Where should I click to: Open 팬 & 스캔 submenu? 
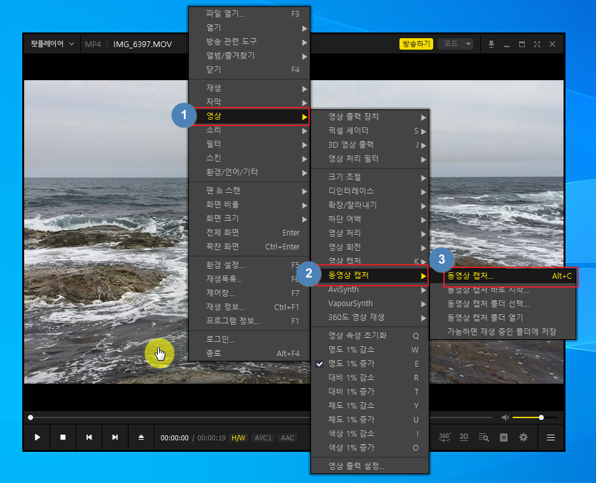pos(249,190)
